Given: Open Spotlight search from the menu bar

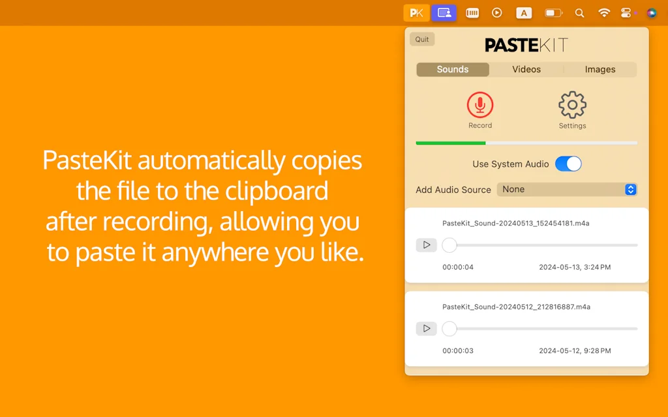Looking at the screenshot, I should (579, 12).
